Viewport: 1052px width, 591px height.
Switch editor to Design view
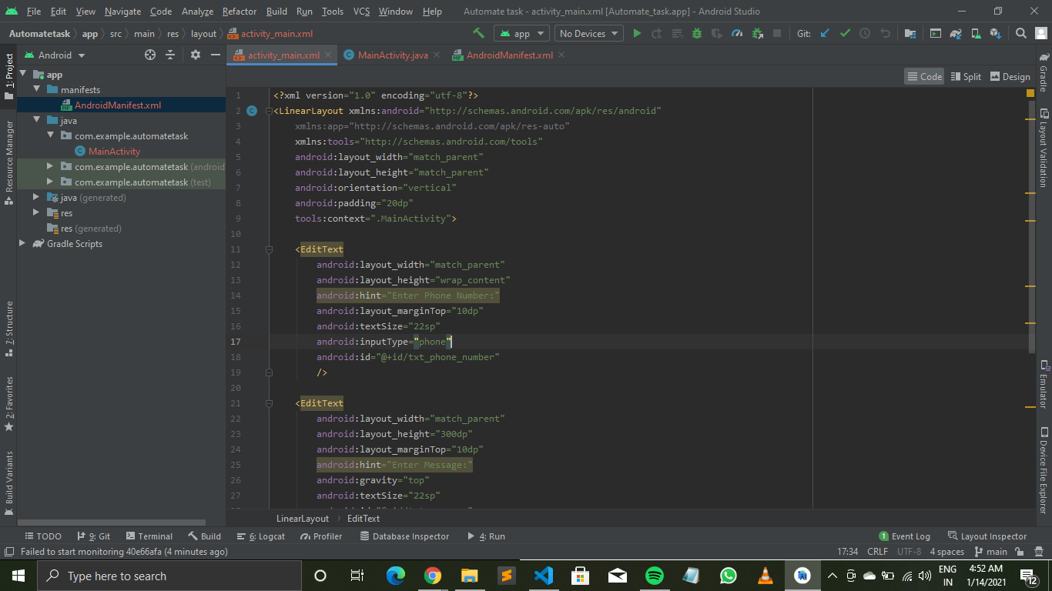[x=1010, y=76]
